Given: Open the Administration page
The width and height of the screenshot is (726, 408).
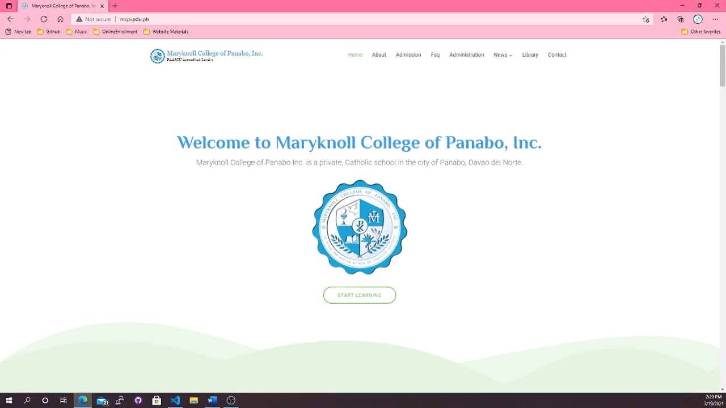Looking at the screenshot, I should (467, 55).
